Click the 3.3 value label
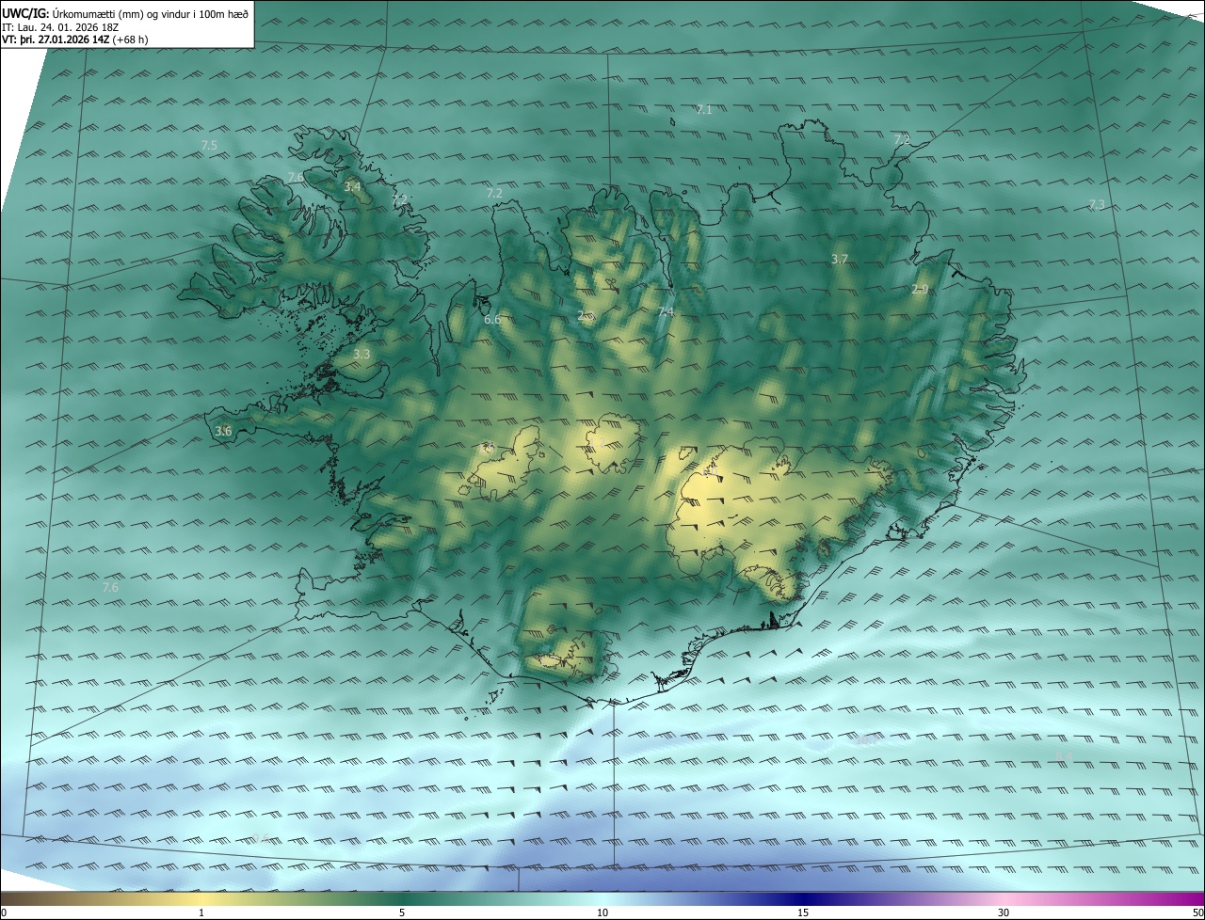 click(361, 355)
